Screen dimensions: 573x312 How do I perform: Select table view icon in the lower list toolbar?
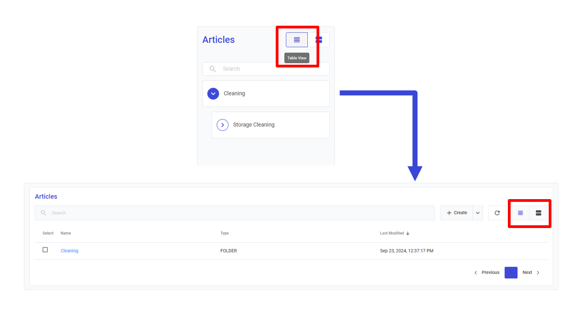520,213
